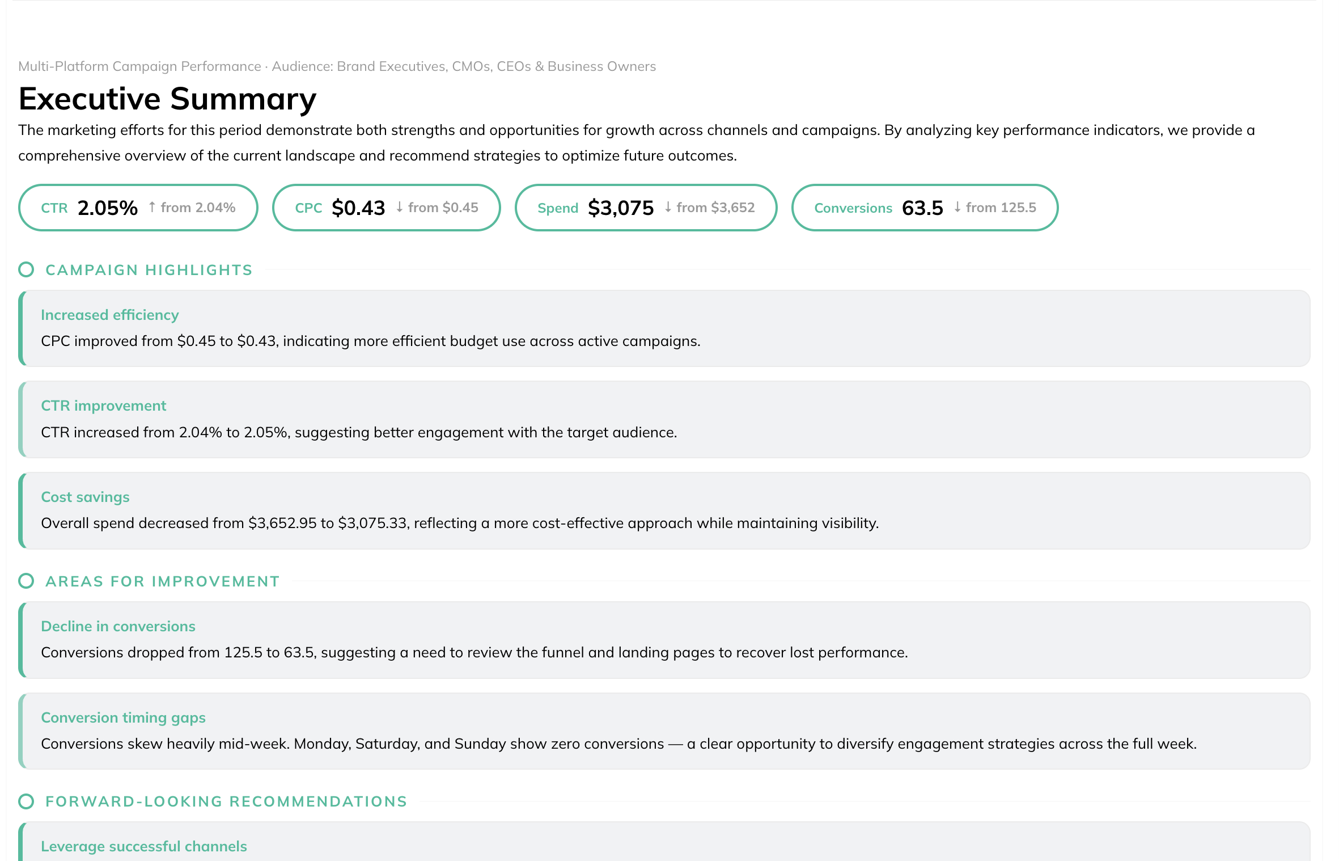Image resolution: width=1339 pixels, height=861 pixels.
Task: Click the down arrow next to 'from $3,652'
Action: 668,208
